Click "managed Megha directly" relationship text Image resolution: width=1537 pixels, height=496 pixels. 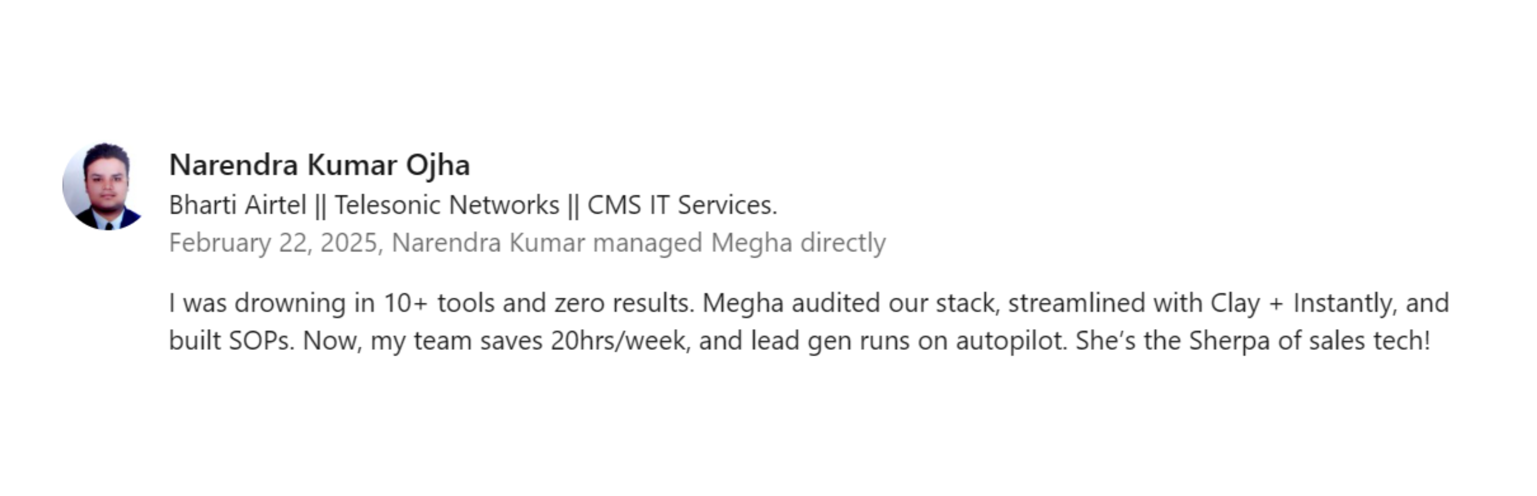point(739,243)
